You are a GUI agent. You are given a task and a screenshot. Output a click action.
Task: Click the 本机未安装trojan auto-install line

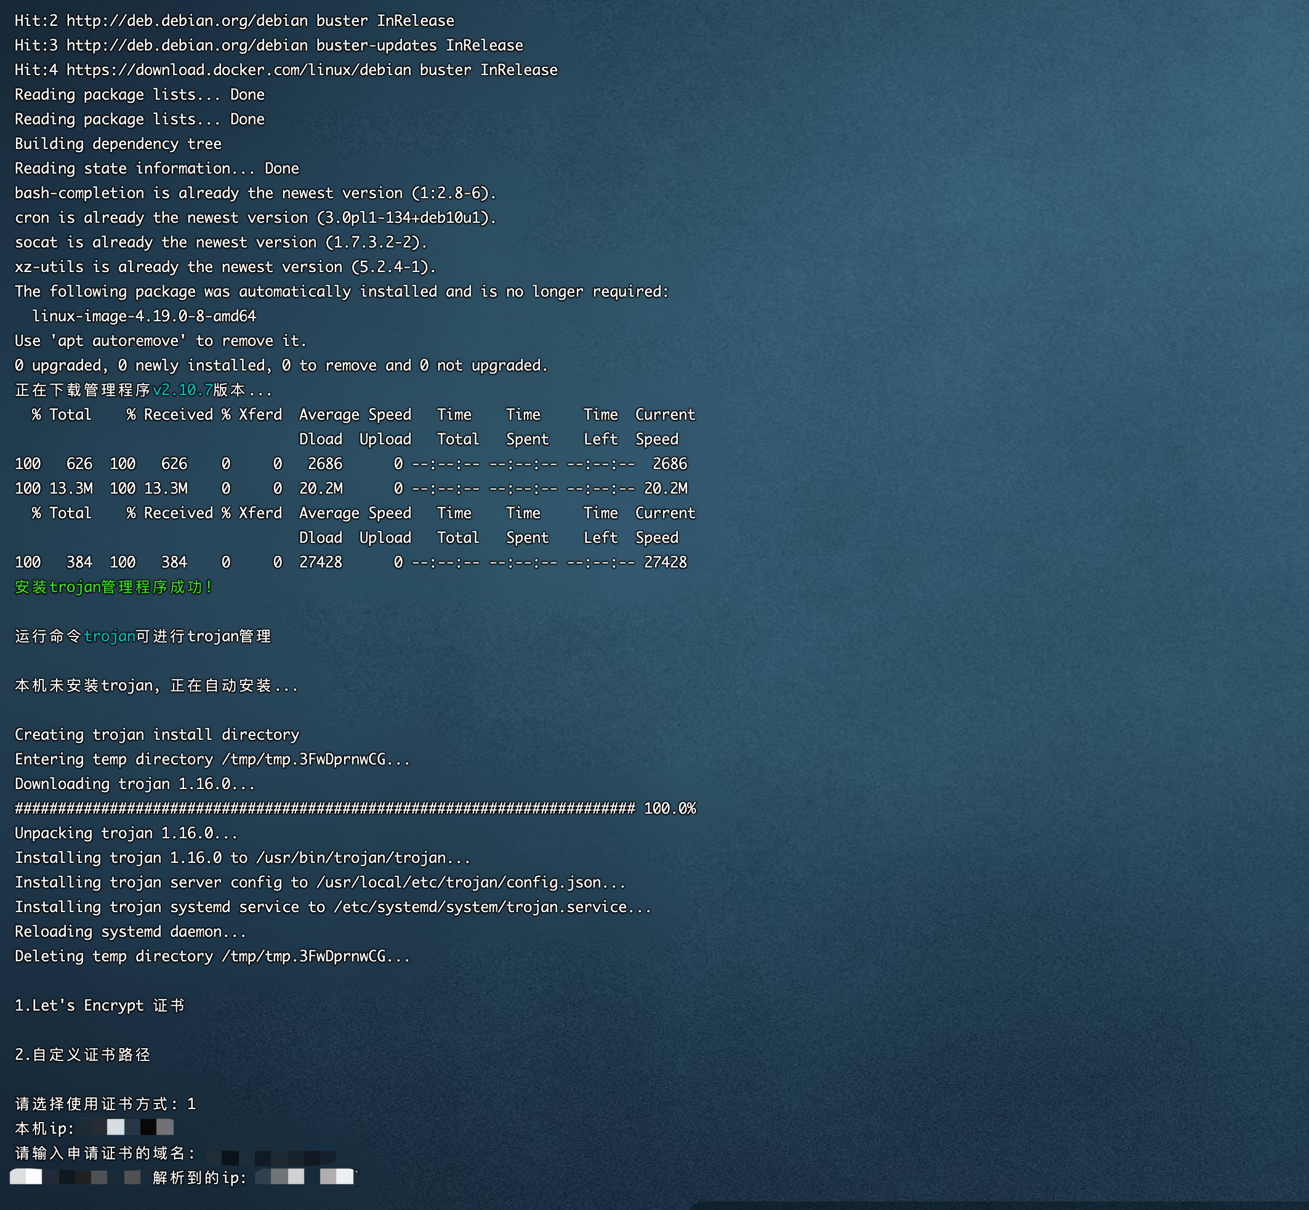pyautogui.click(x=156, y=686)
